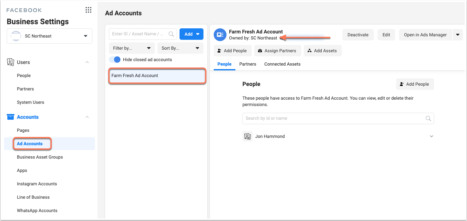Toggle Hide closed ad accounts switch

click(115, 60)
